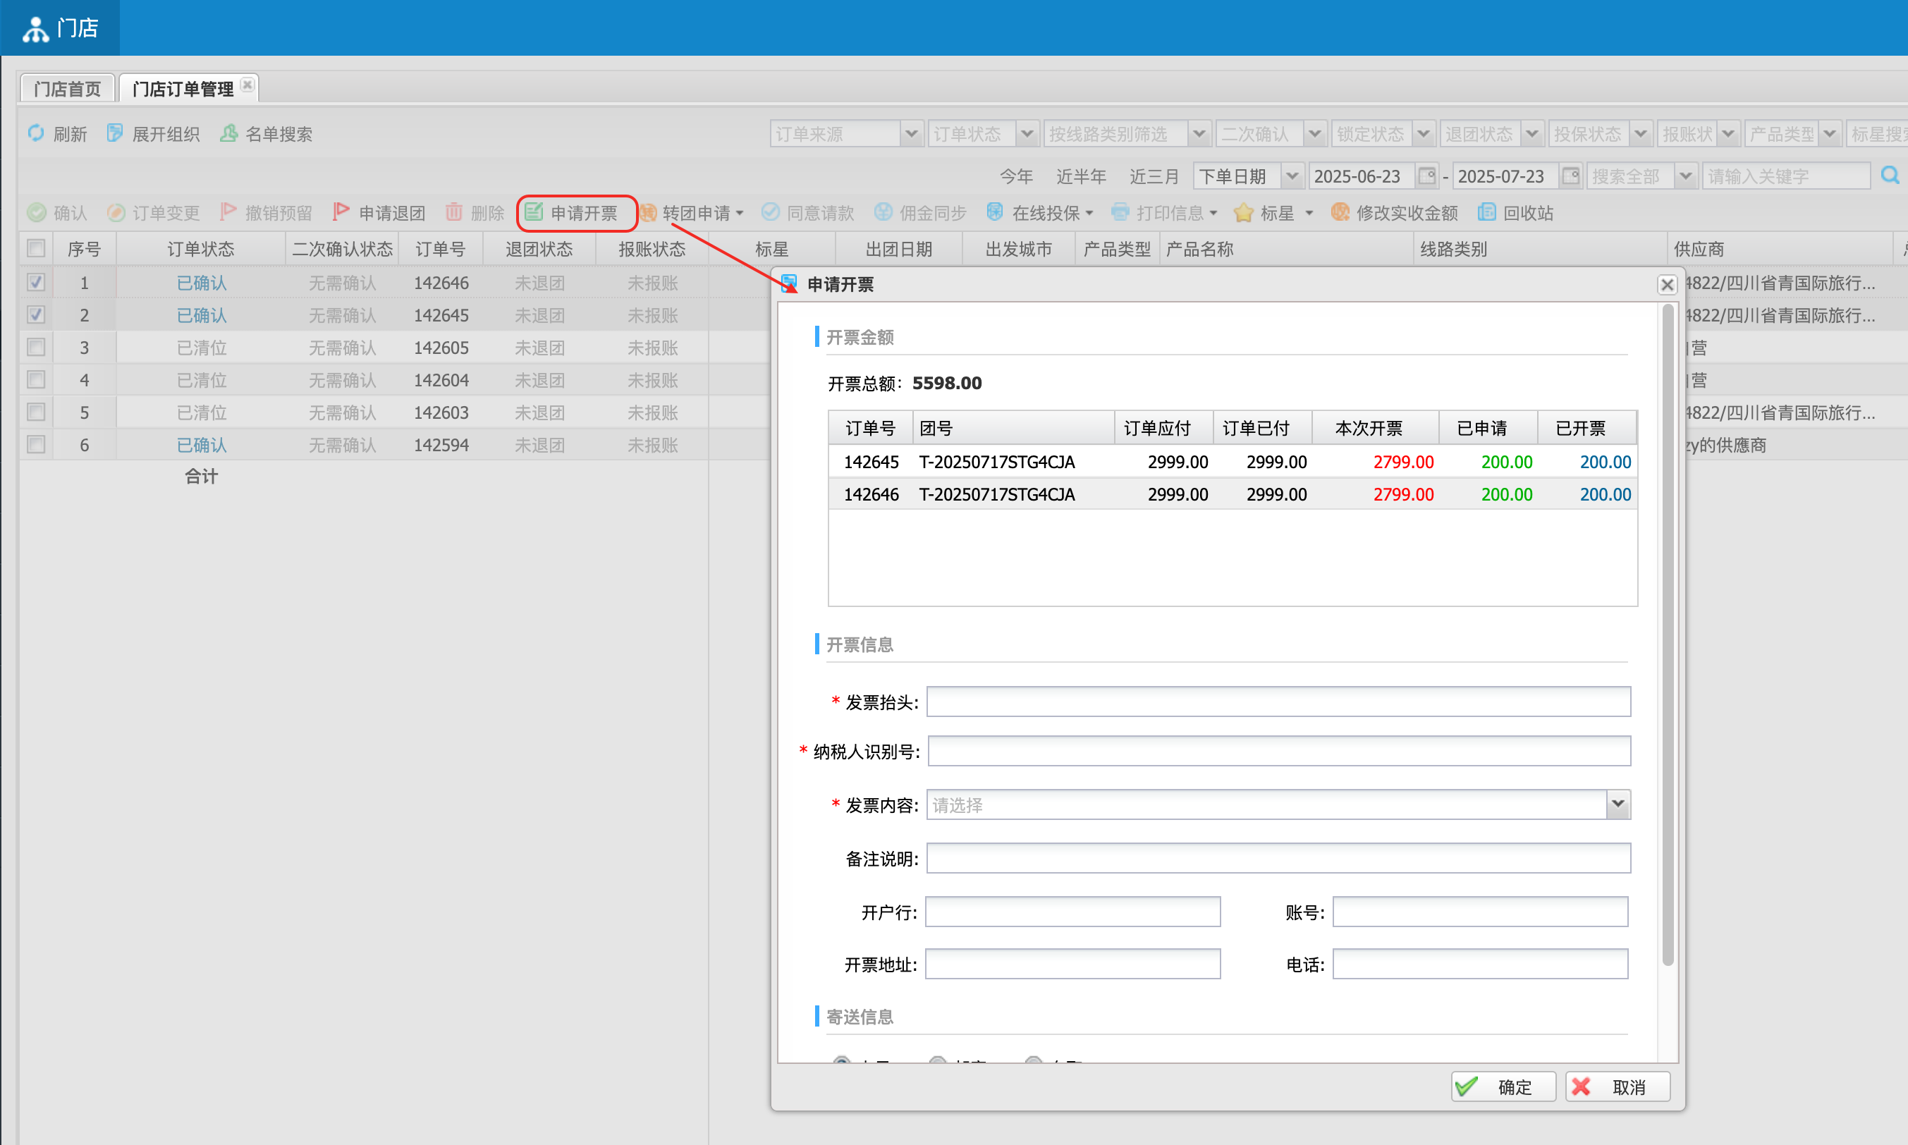Click the red X 取消 button
This screenshot has width=1908, height=1145.
(1617, 1087)
